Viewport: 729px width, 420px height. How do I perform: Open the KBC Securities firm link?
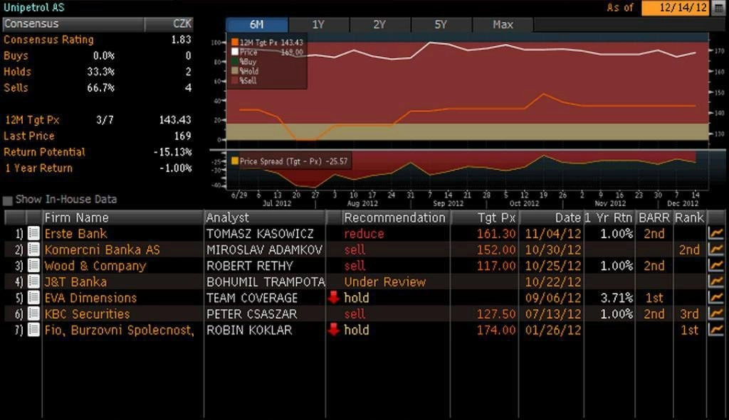click(88, 313)
